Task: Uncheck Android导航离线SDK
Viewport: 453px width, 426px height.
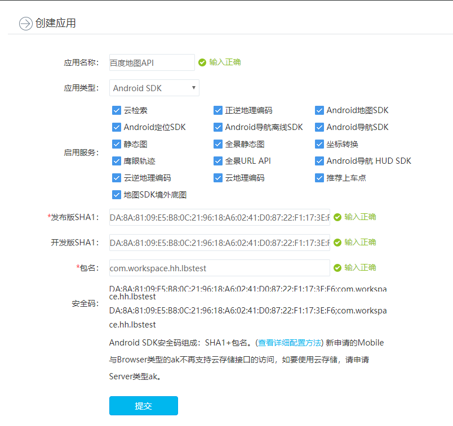Action: click(x=218, y=127)
